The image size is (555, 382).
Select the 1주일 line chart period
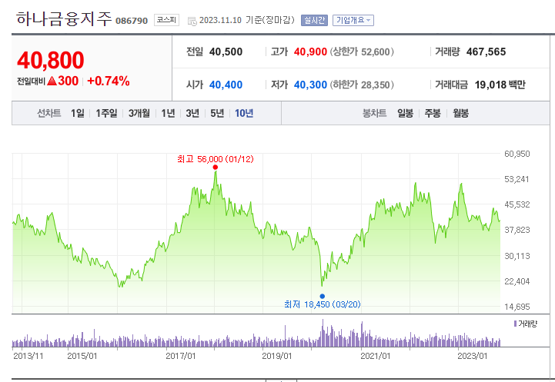tap(106, 114)
